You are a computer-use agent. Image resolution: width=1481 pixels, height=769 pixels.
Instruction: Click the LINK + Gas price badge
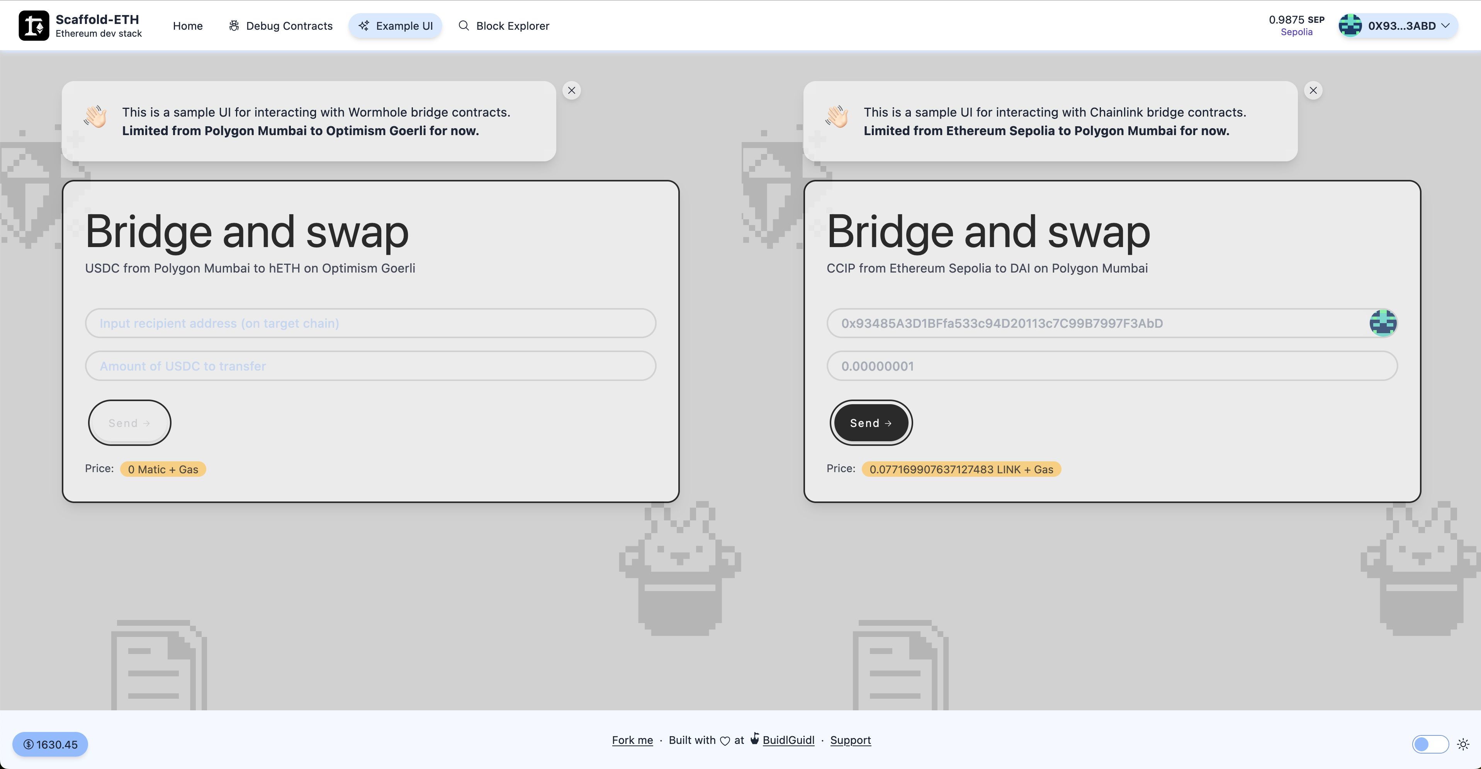961,469
